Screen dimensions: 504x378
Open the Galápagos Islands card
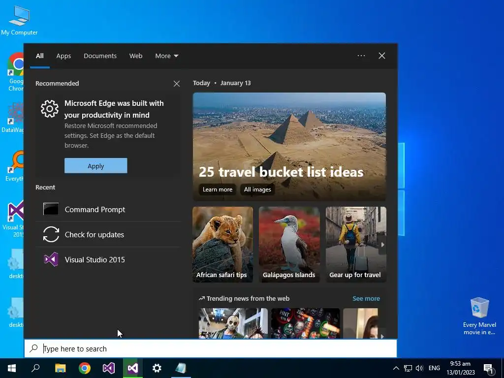tap(289, 245)
